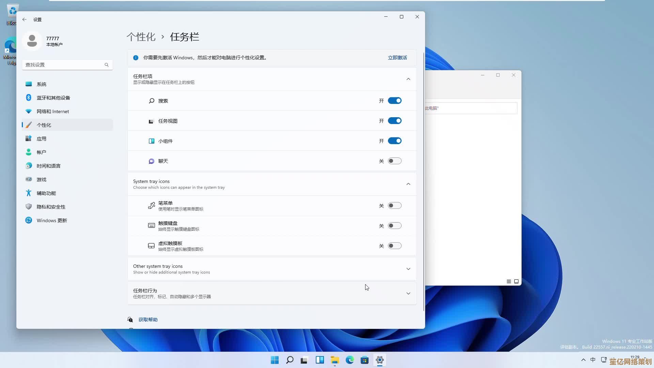This screenshot has height=368, width=654.
Task: Select 蓝牙和其他设备 in the sidebar
Action: (54, 97)
